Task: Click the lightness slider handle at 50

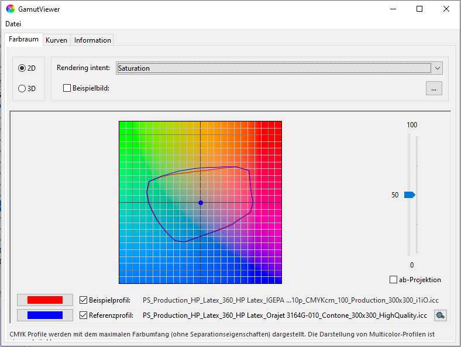Action: pyautogui.click(x=410, y=195)
